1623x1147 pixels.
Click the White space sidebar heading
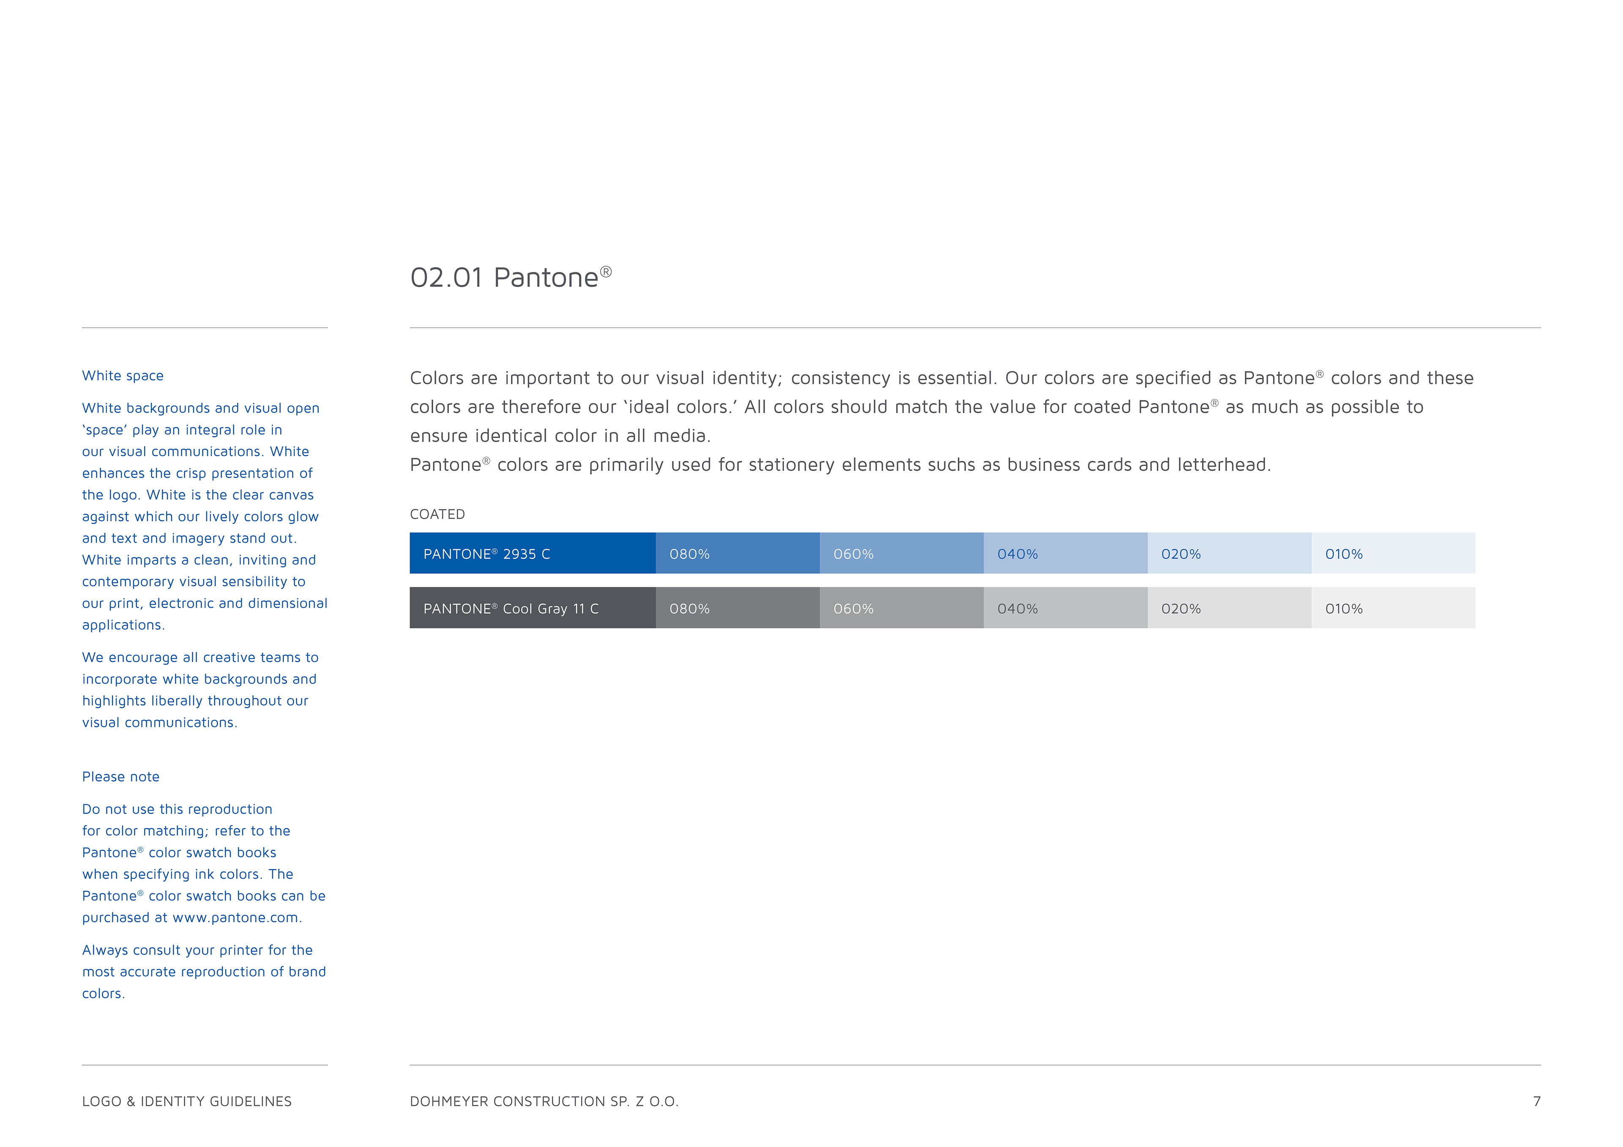[x=123, y=375]
